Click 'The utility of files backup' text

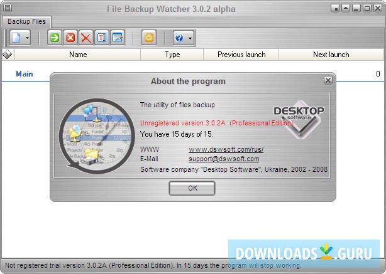pos(177,105)
